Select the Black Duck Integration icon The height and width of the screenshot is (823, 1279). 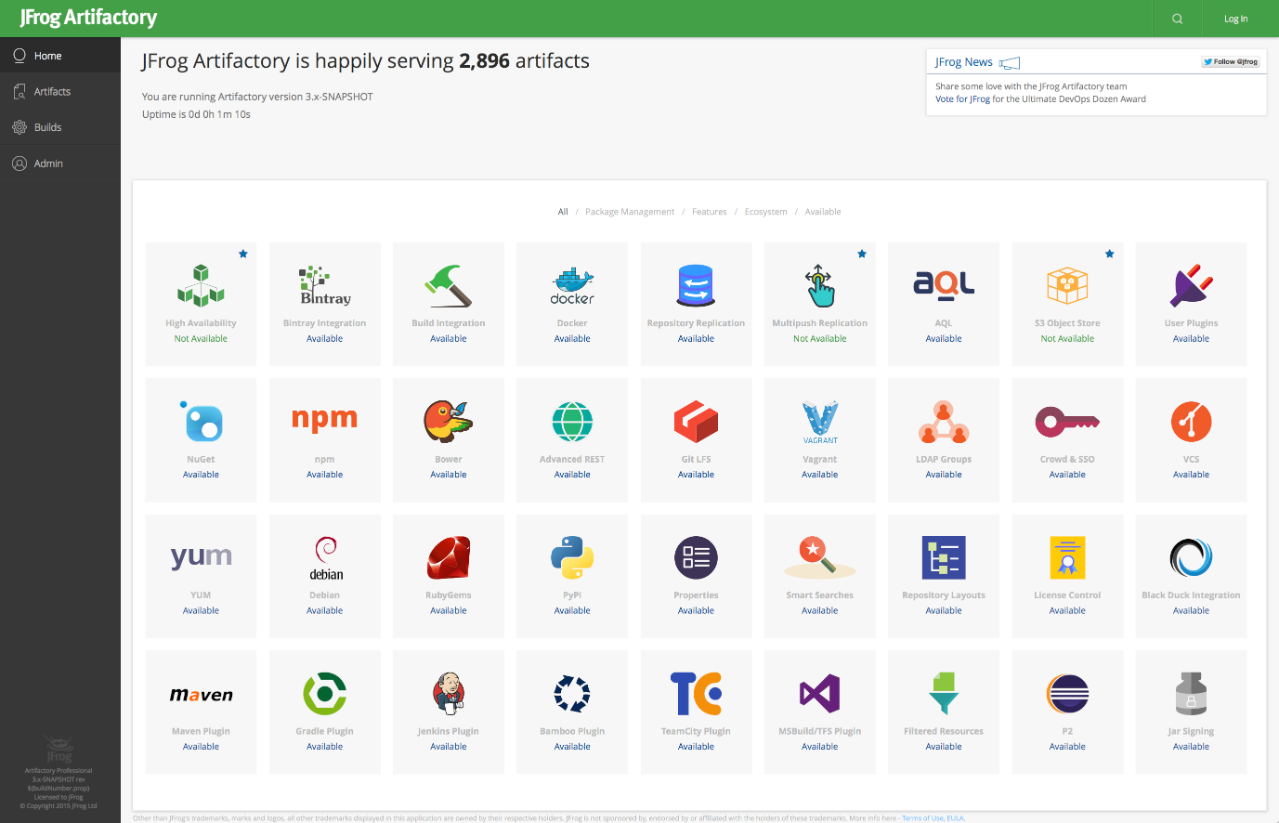pos(1191,557)
